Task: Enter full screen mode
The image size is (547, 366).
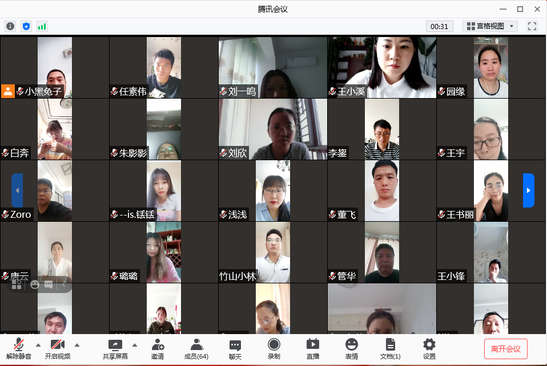Action: [x=532, y=26]
